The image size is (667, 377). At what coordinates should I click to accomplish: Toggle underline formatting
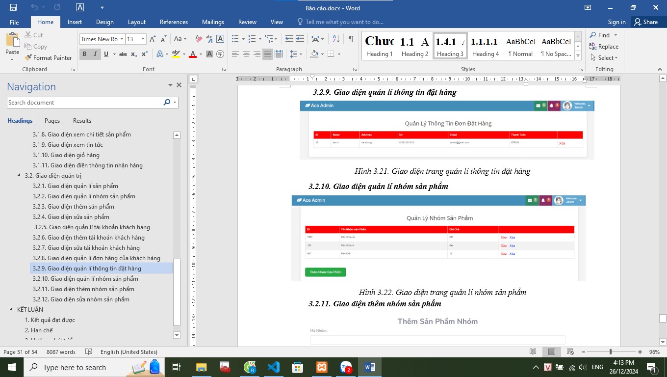click(x=105, y=54)
